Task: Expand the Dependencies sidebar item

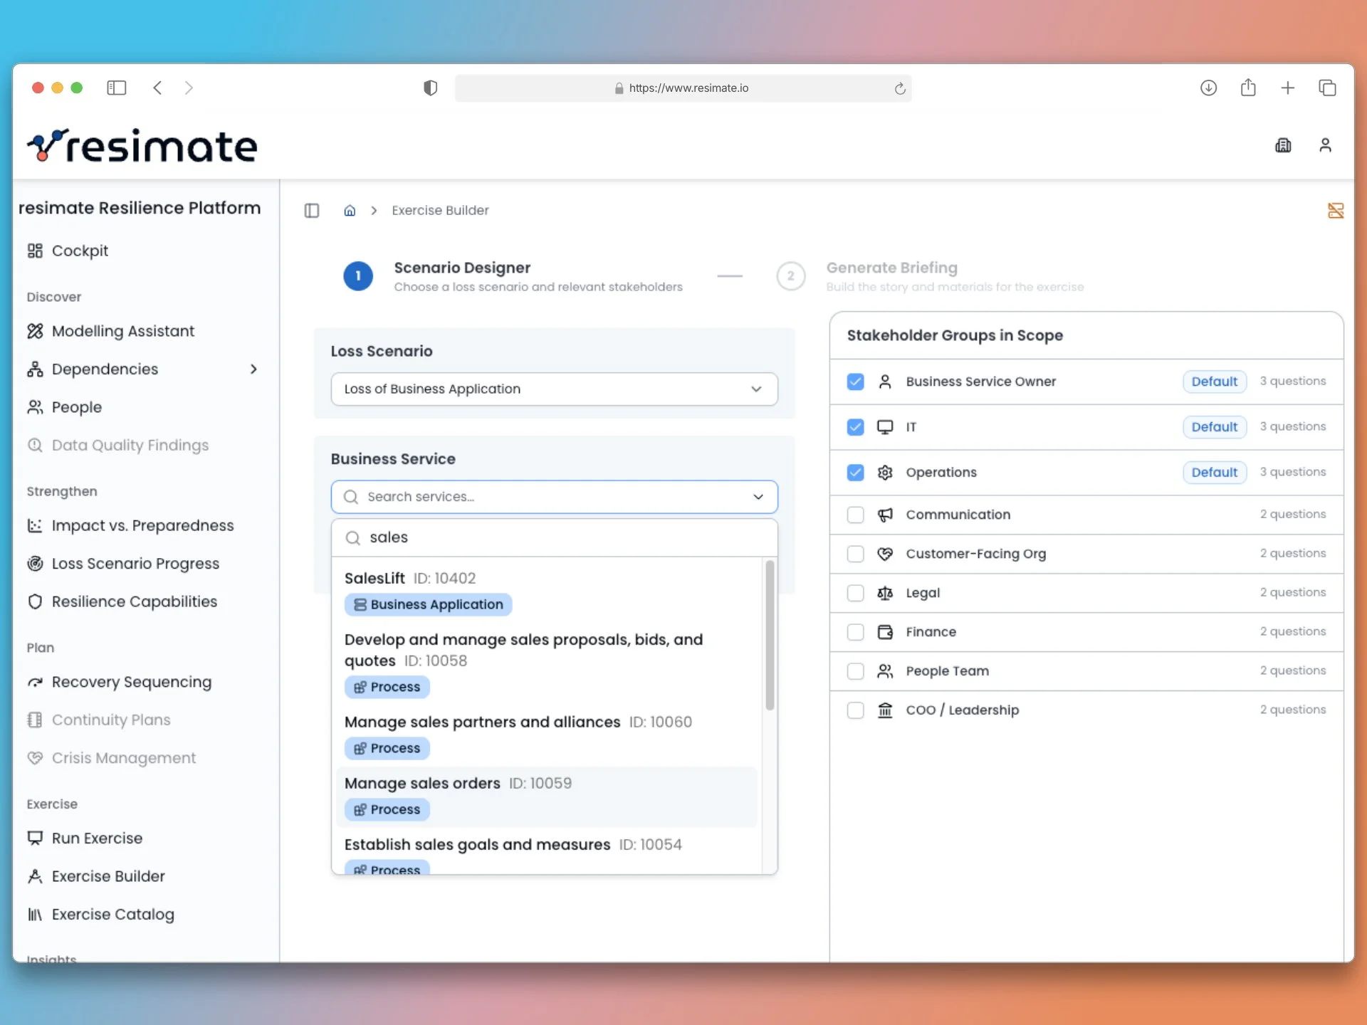Action: click(253, 369)
